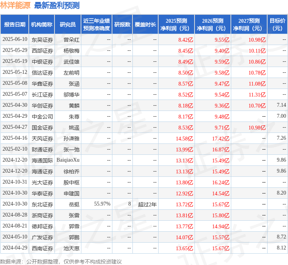Select the 西南证券 institution cell
Viewport: 288px width, 265px height.
point(42,248)
